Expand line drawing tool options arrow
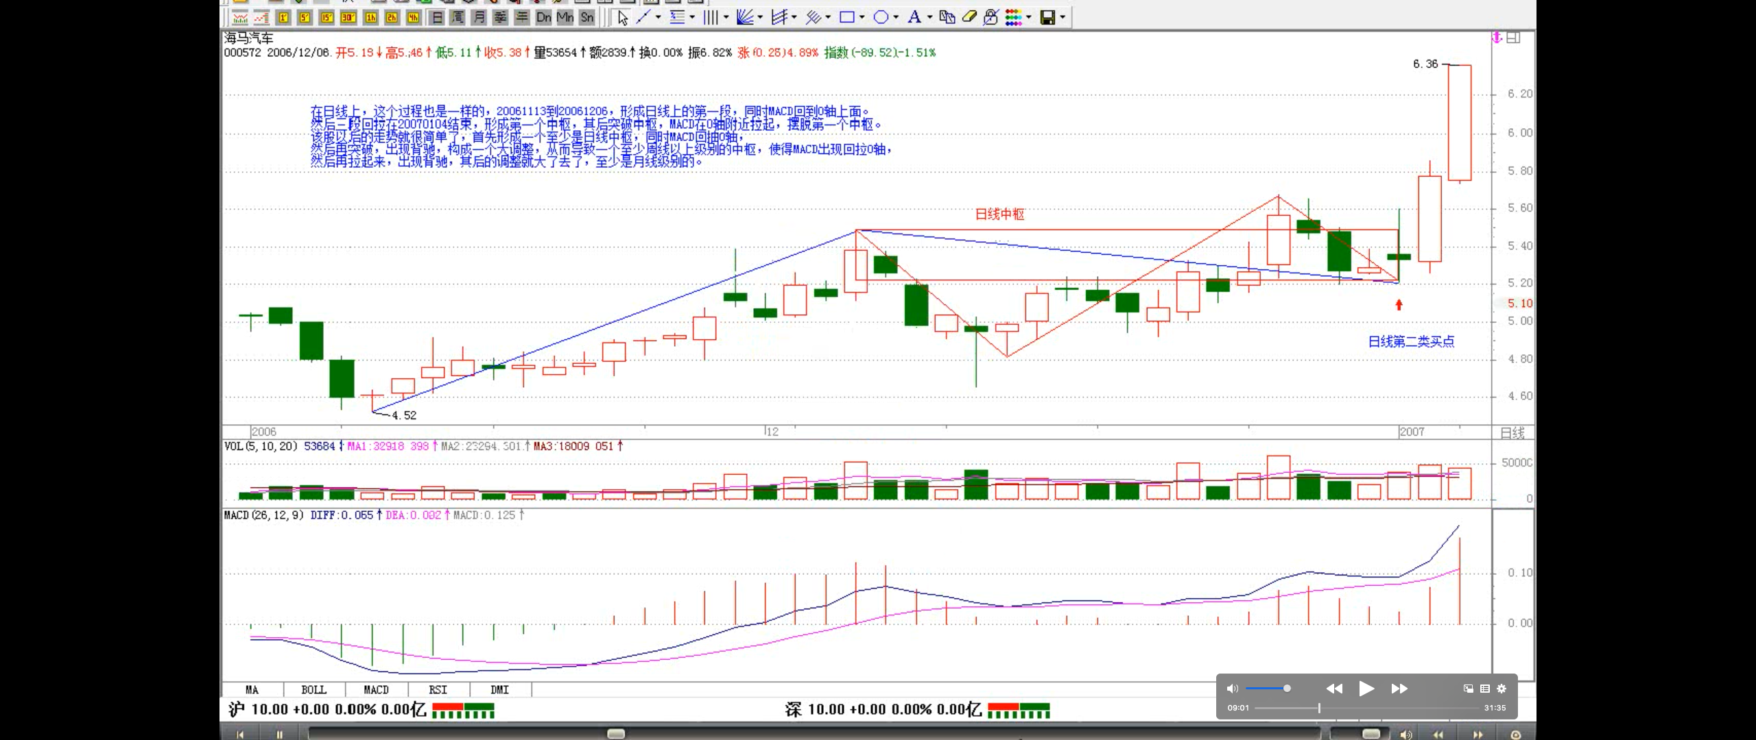This screenshot has width=1756, height=740. tap(658, 18)
